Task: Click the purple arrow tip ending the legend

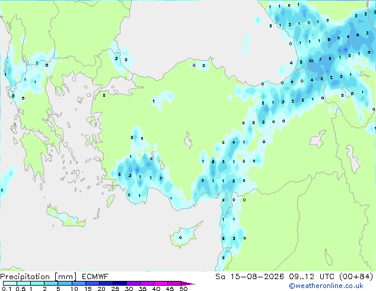Action: [x=188, y=283]
